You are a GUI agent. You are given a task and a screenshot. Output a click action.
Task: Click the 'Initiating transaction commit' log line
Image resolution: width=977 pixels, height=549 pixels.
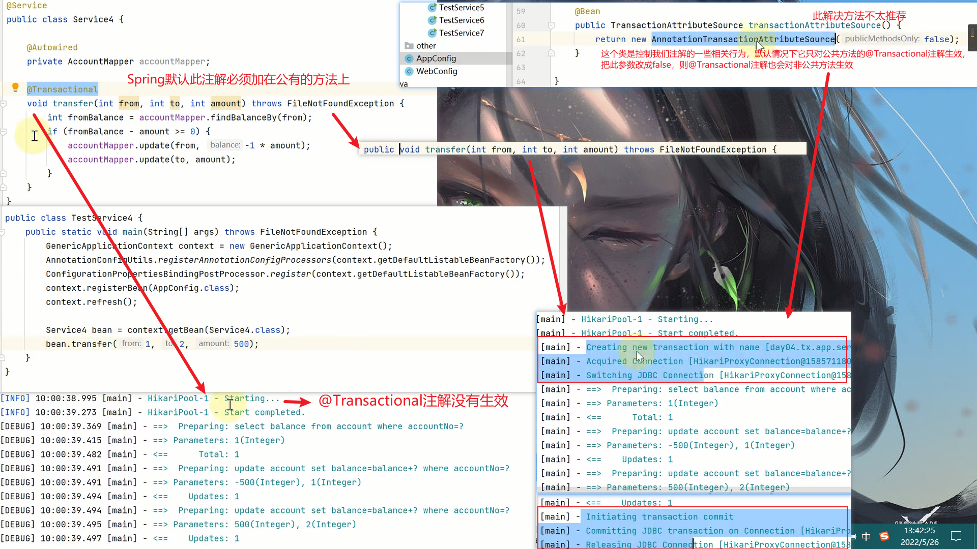(x=659, y=516)
